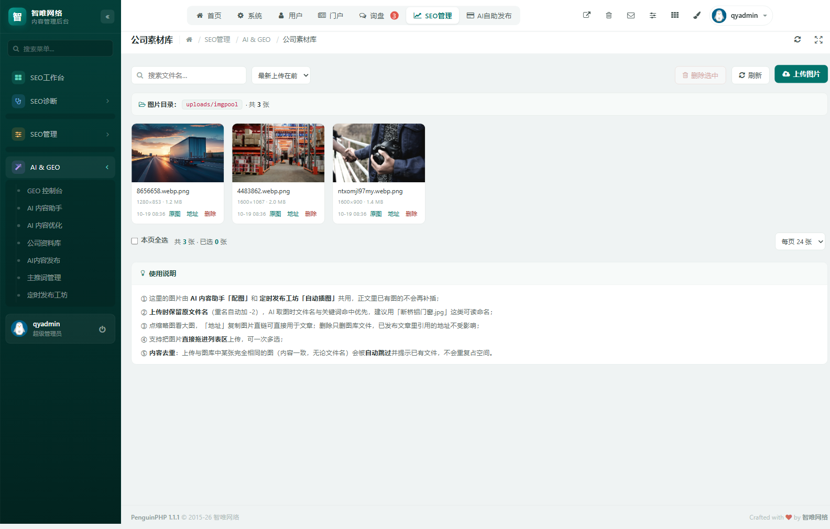Click the 刷新 button
Viewport: 830px width, 529px height.
[x=750, y=75]
